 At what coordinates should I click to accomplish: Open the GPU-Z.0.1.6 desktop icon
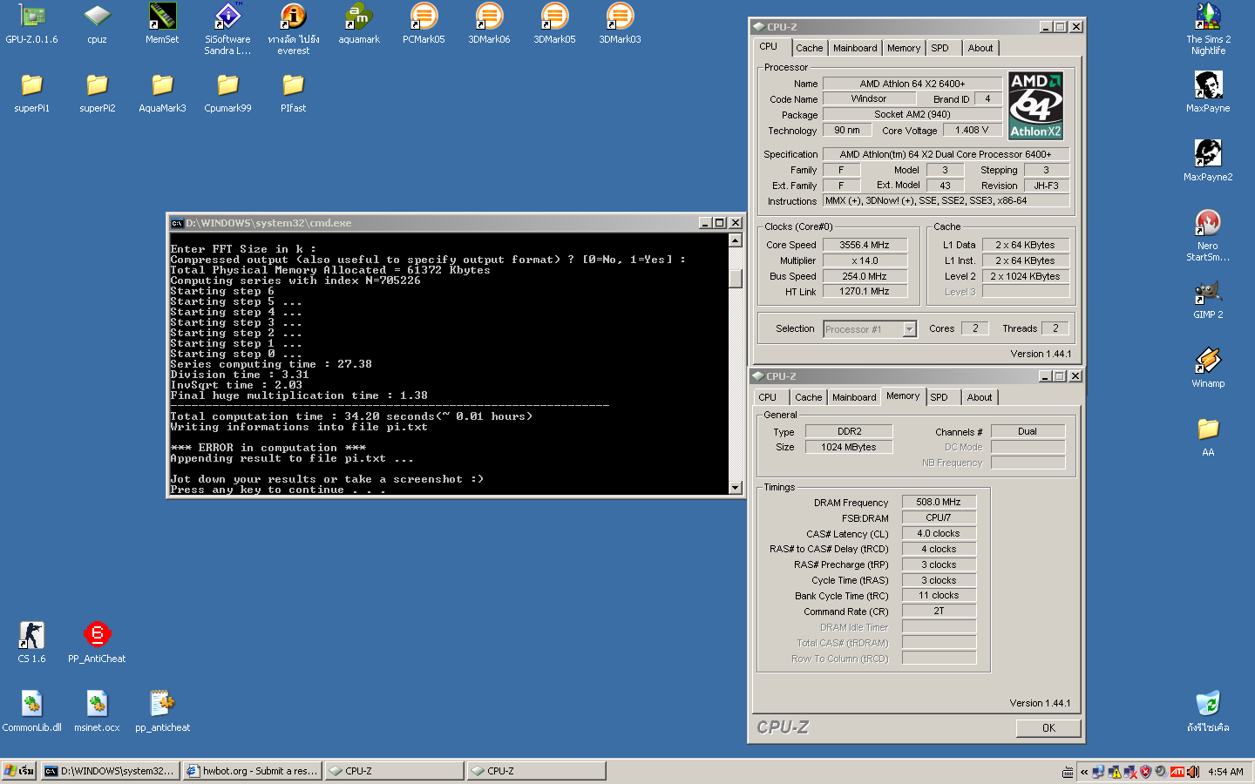click(31, 24)
